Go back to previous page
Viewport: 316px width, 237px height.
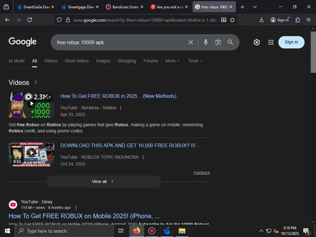coord(7,20)
